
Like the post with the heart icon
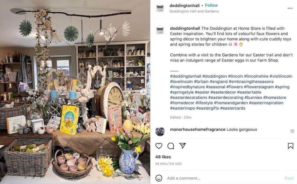tap(159, 146)
